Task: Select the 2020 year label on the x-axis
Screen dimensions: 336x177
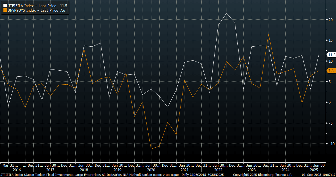Action: pos(151,170)
